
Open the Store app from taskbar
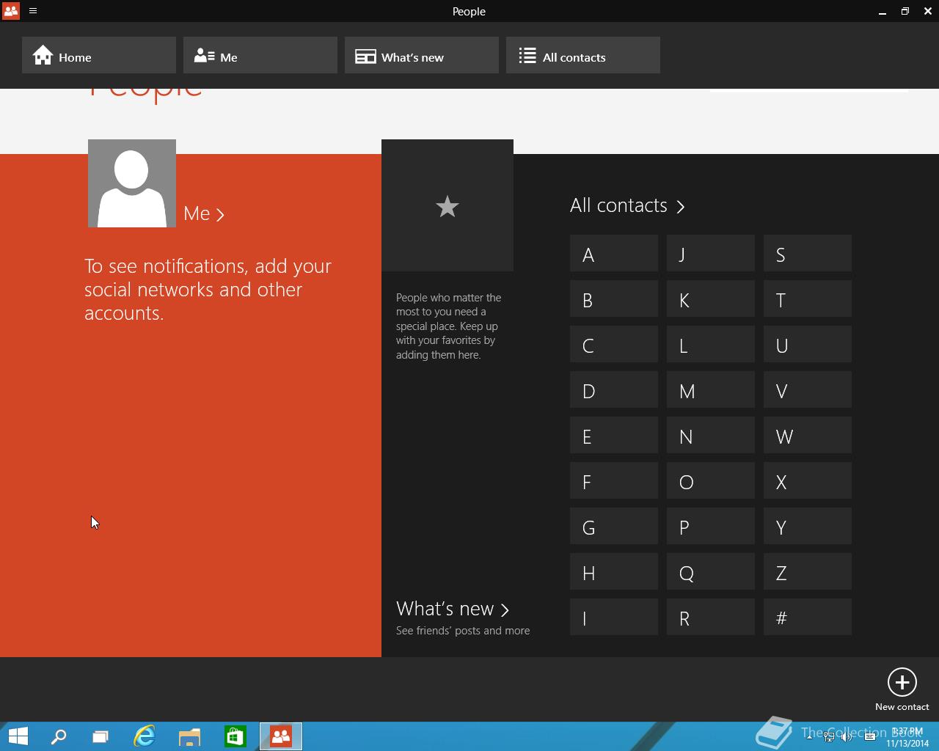pyautogui.click(x=235, y=736)
